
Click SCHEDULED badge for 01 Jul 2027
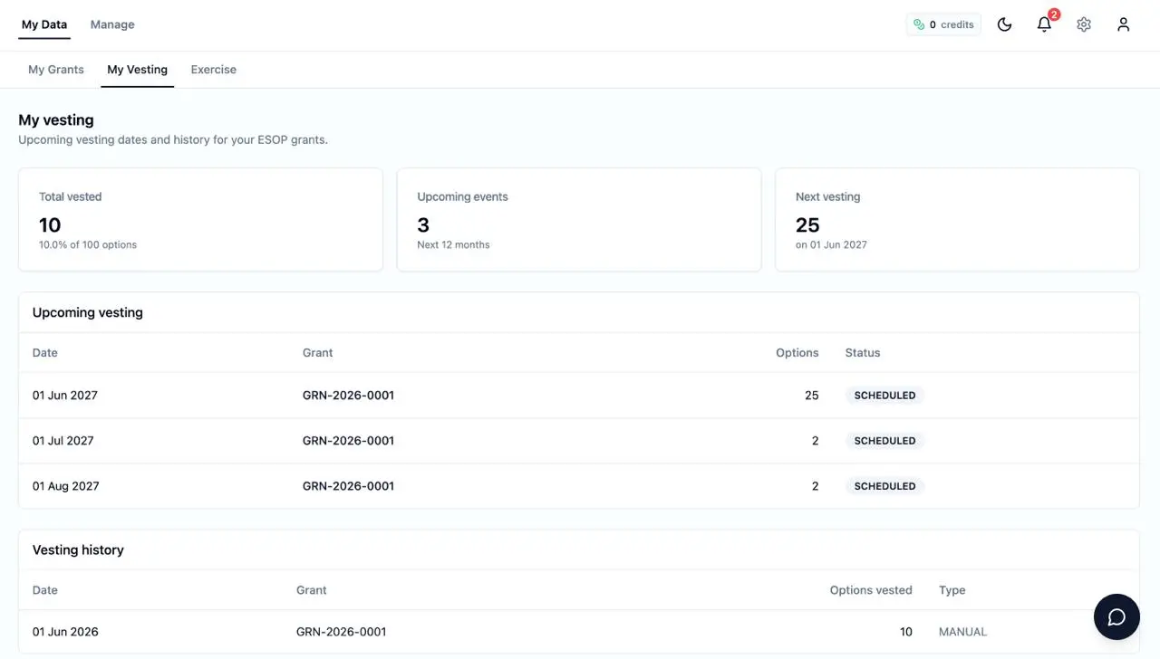pos(884,441)
